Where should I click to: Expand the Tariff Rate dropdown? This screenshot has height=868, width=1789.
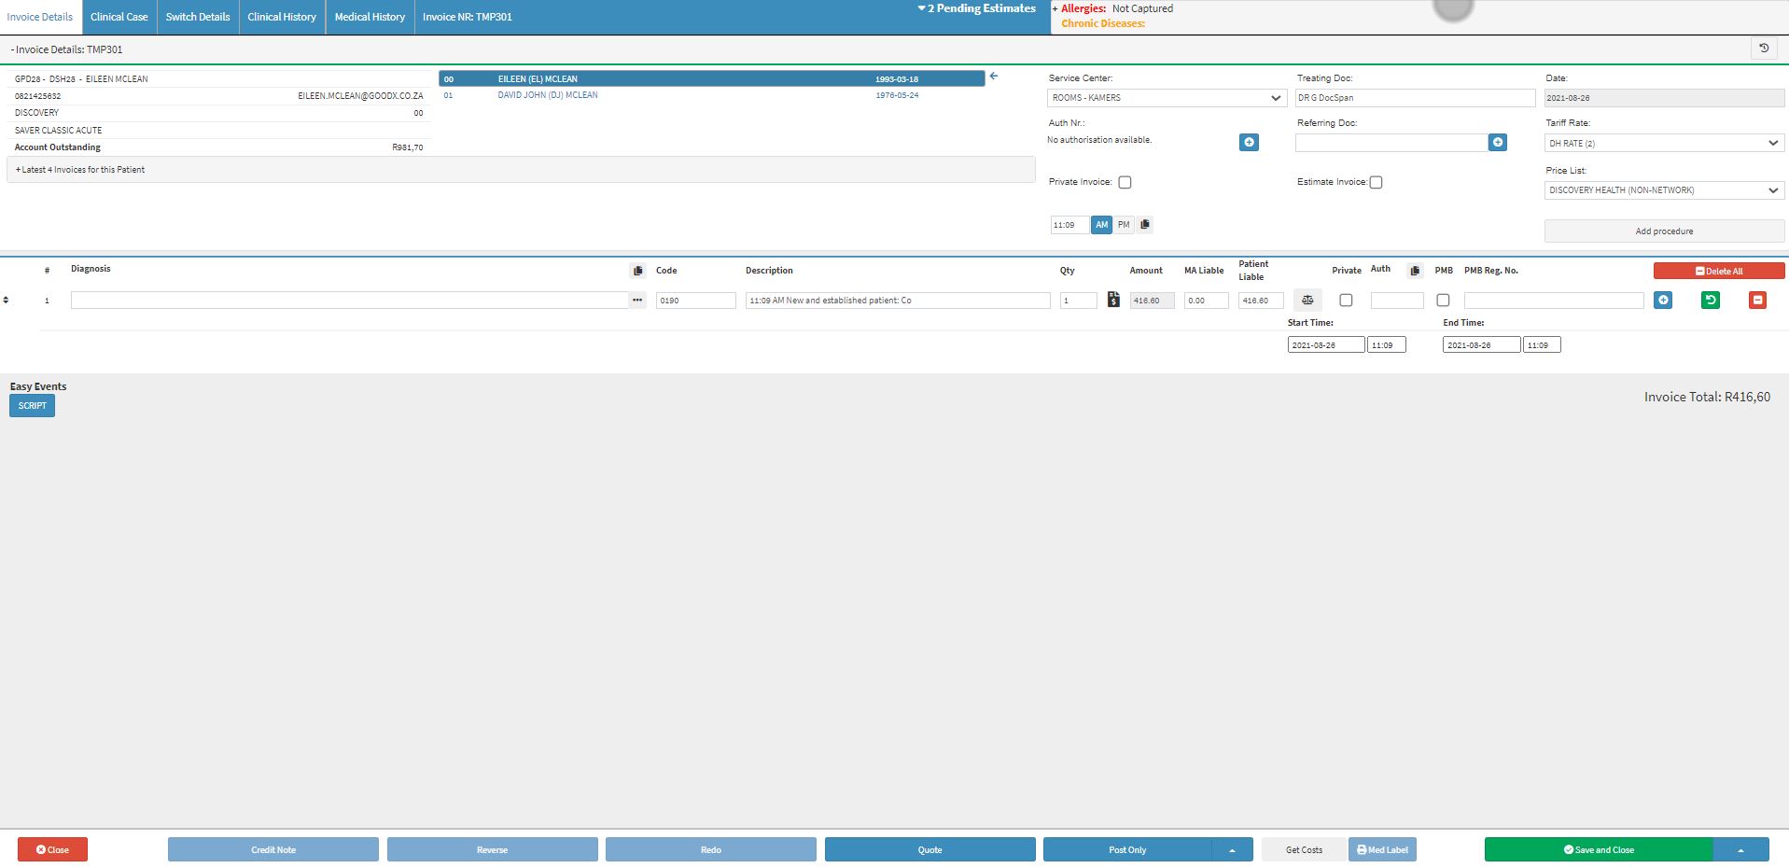click(x=1664, y=144)
